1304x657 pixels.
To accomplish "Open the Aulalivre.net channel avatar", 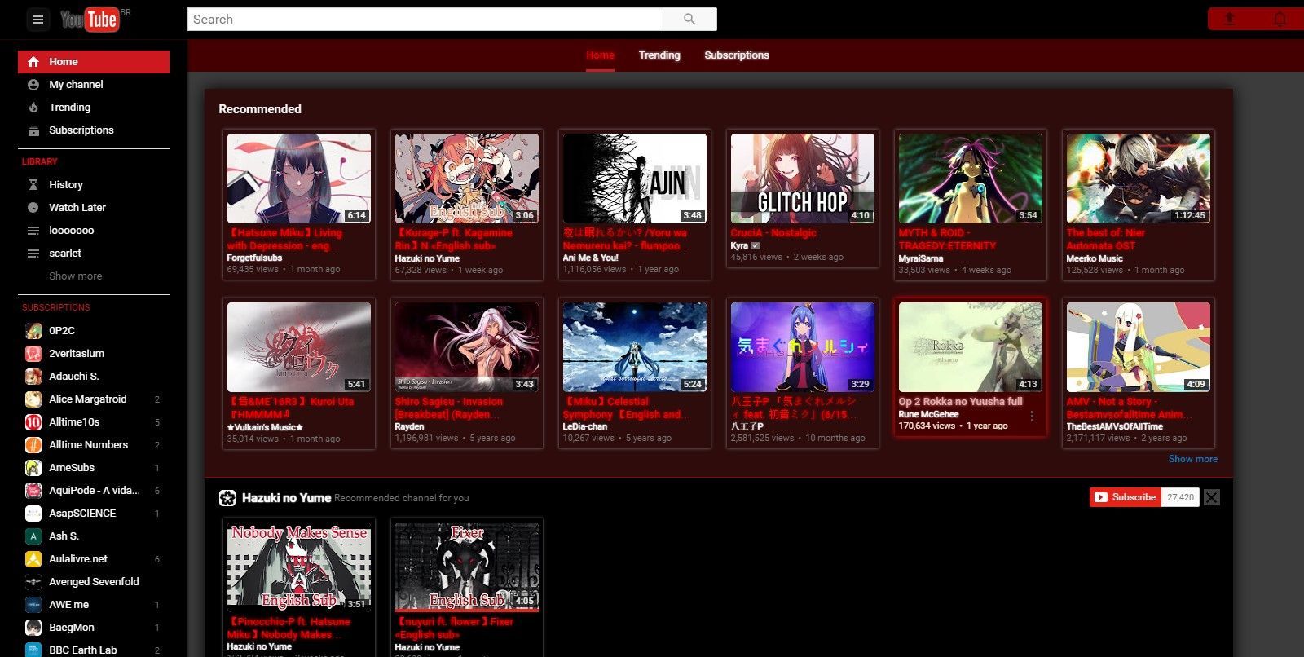I will [33, 559].
